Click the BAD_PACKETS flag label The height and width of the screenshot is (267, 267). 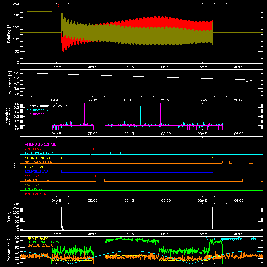click(36, 194)
